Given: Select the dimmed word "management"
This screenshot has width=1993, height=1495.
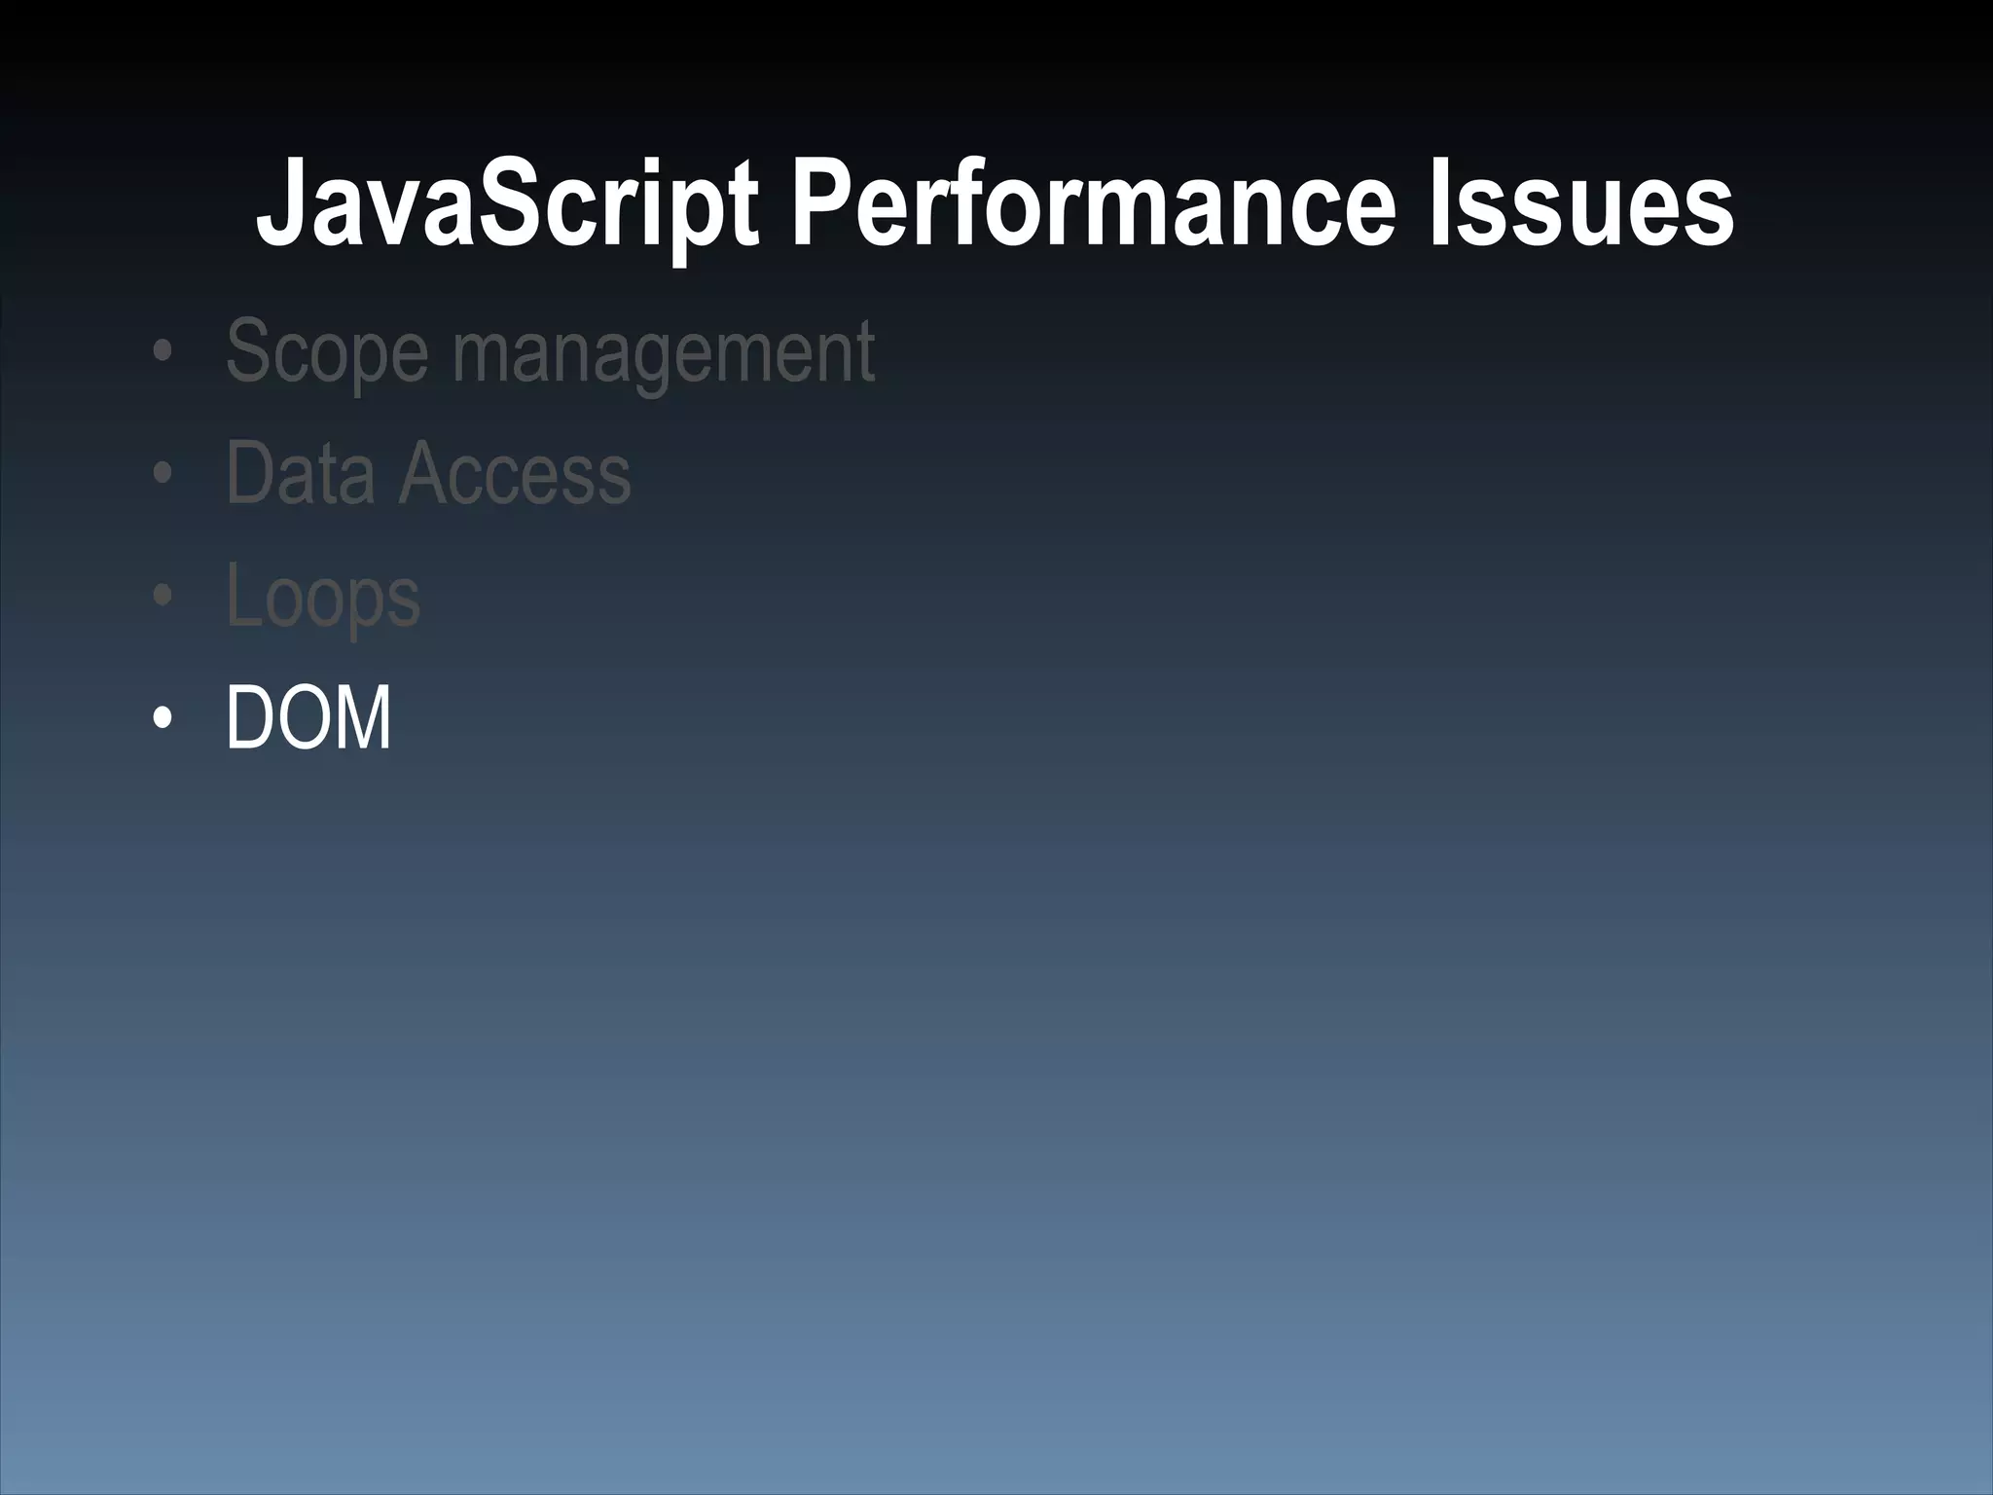Looking at the screenshot, I should point(663,352).
